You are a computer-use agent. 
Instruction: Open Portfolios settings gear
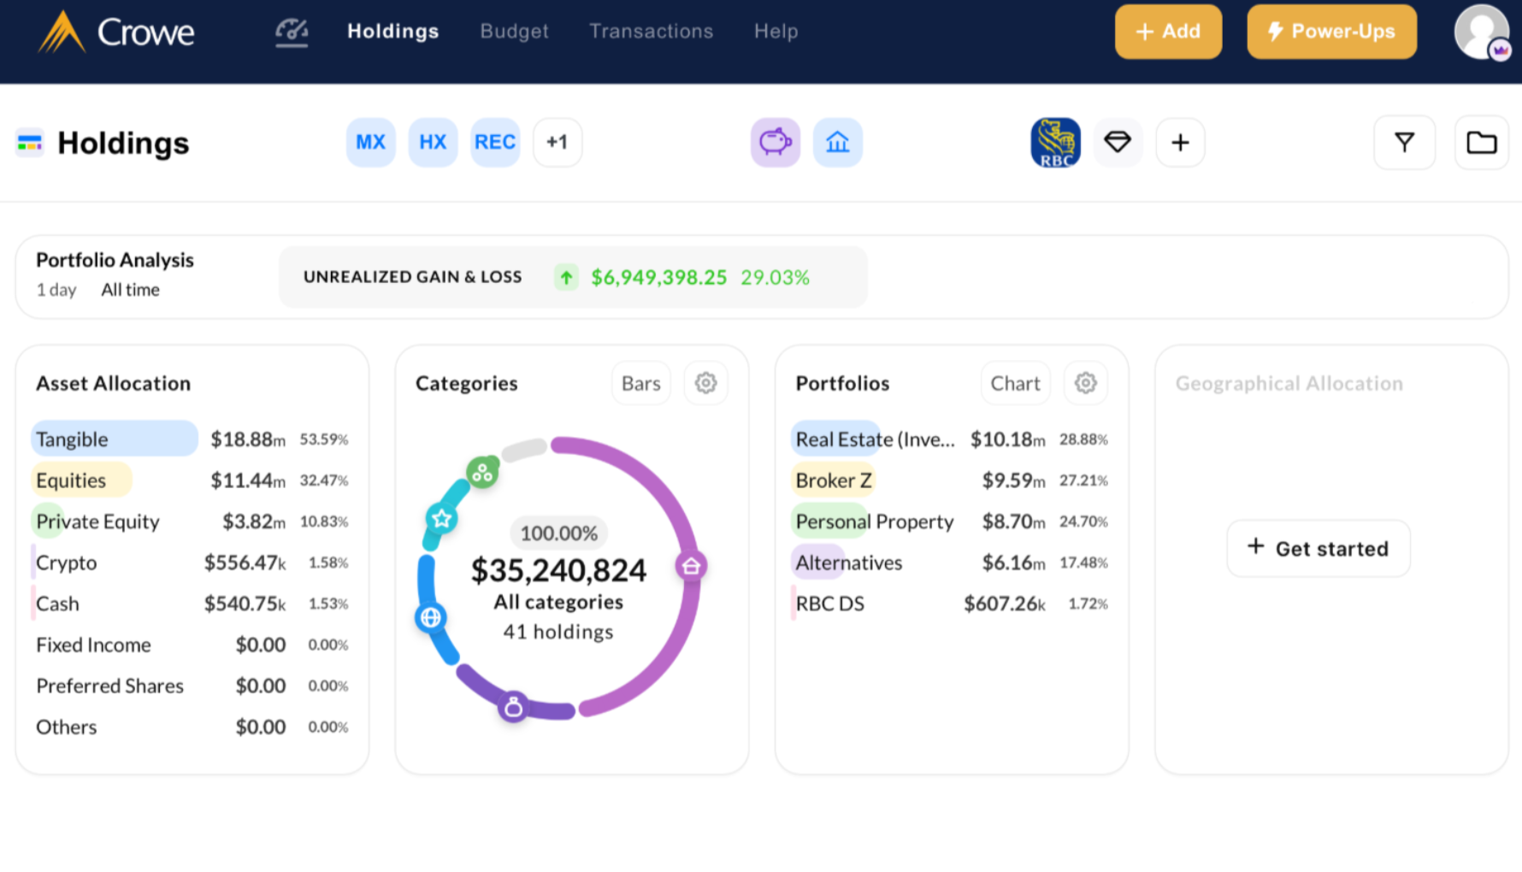tap(1085, 383)
